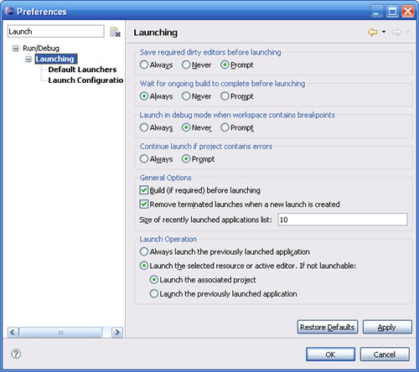Click the greyed forward navigation arrow
Screen dimensions: 419x372
click(396, 32)
